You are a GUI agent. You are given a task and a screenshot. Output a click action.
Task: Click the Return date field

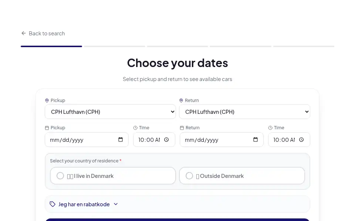point(222,140)
